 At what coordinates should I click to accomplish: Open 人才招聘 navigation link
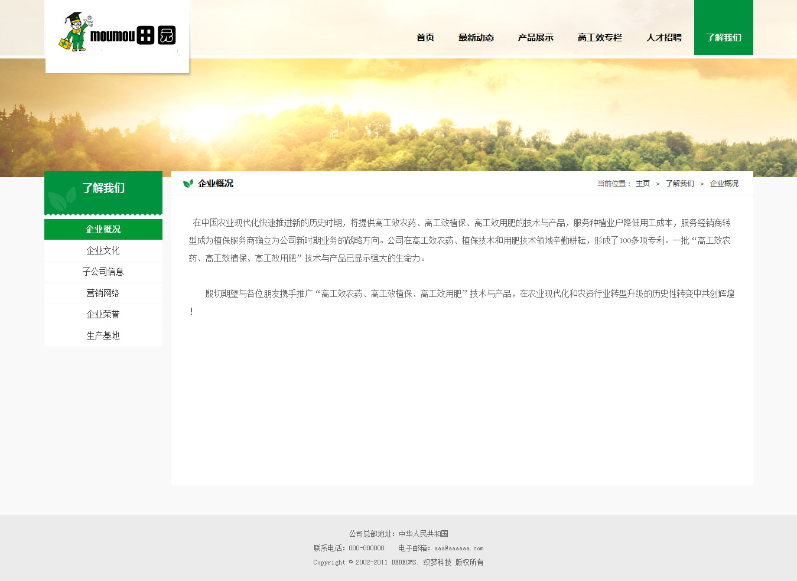click(664, 37)
